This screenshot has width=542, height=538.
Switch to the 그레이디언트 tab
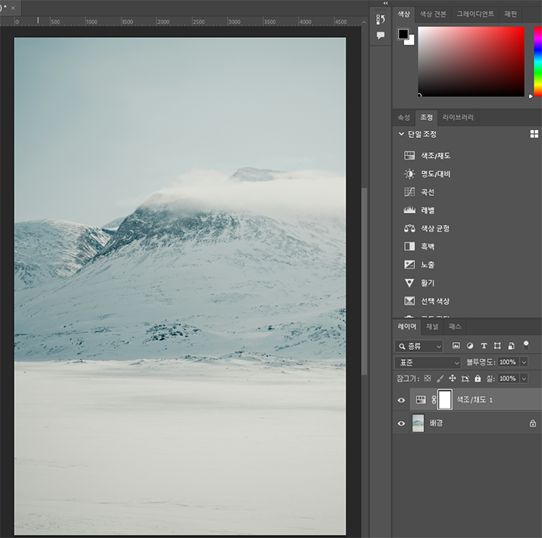coord(475,14)
